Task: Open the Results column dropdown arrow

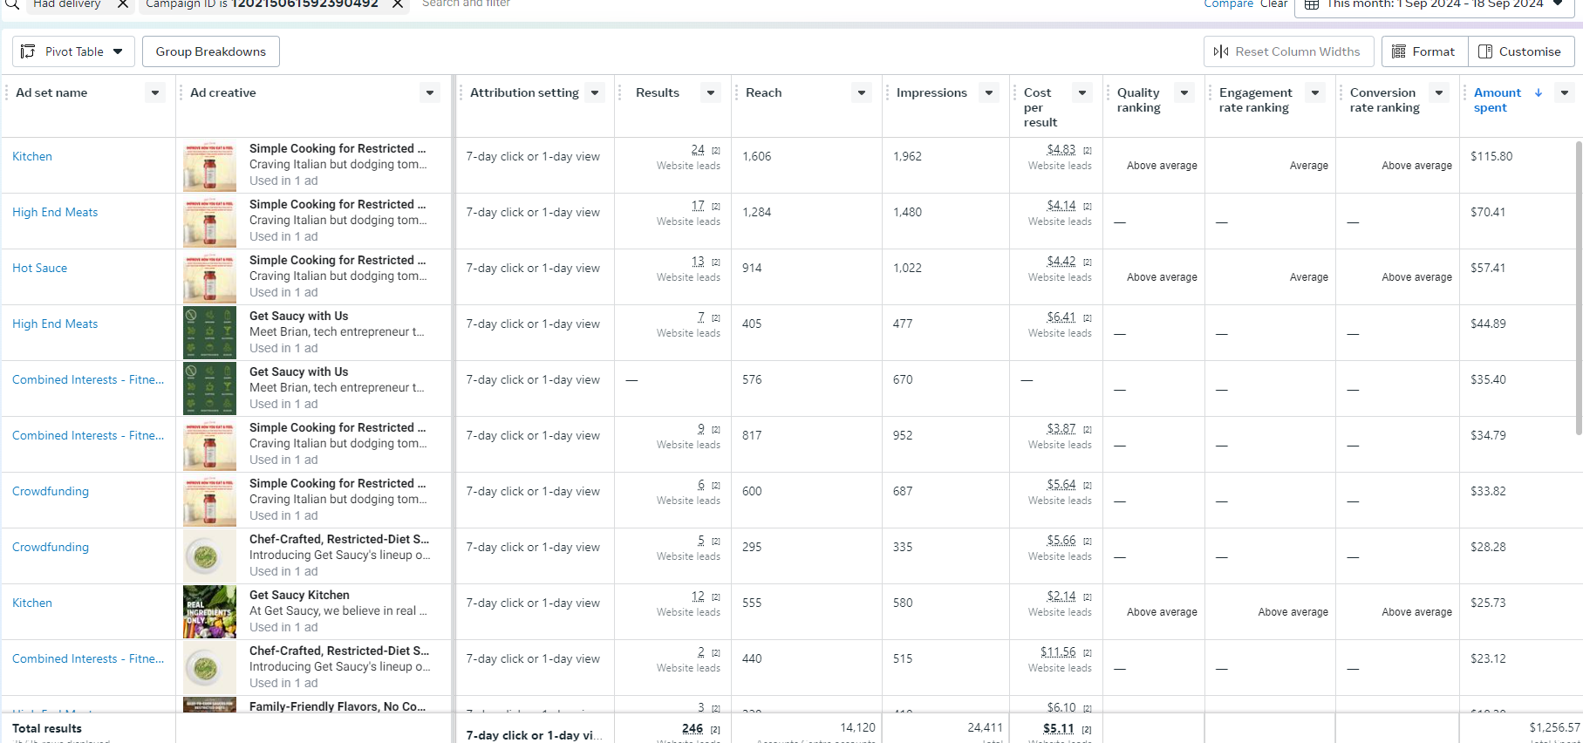Action: [711, 92]
